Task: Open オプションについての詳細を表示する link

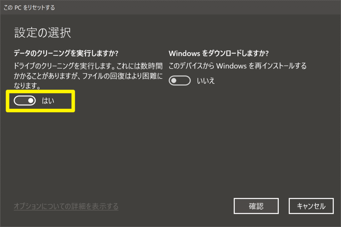Action: click(x=66, y=206)
